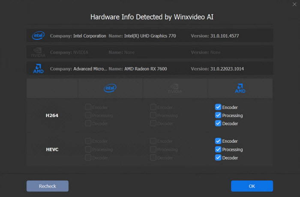Click the AMD column header logo
This screenshot has height=197, width=300.
240,88
